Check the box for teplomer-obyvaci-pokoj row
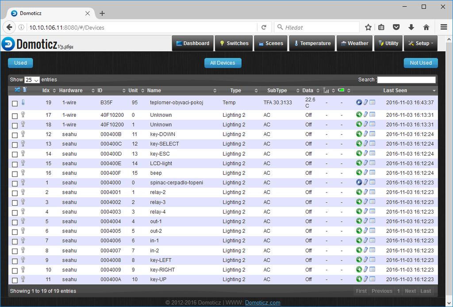The height and width of the screenshot is (307, 453). coord(15,104)
